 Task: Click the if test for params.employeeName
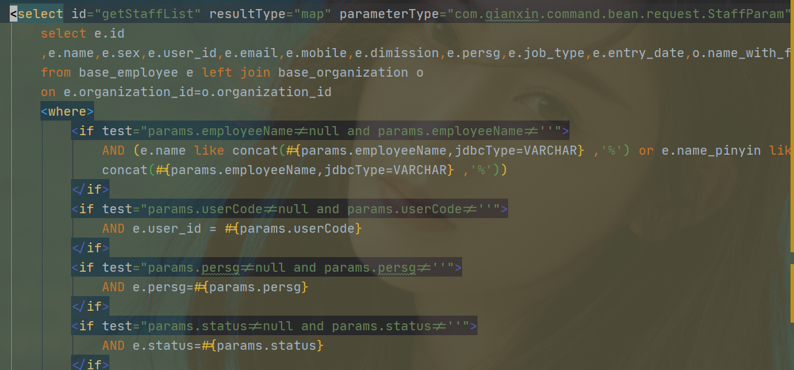[321, 131]
